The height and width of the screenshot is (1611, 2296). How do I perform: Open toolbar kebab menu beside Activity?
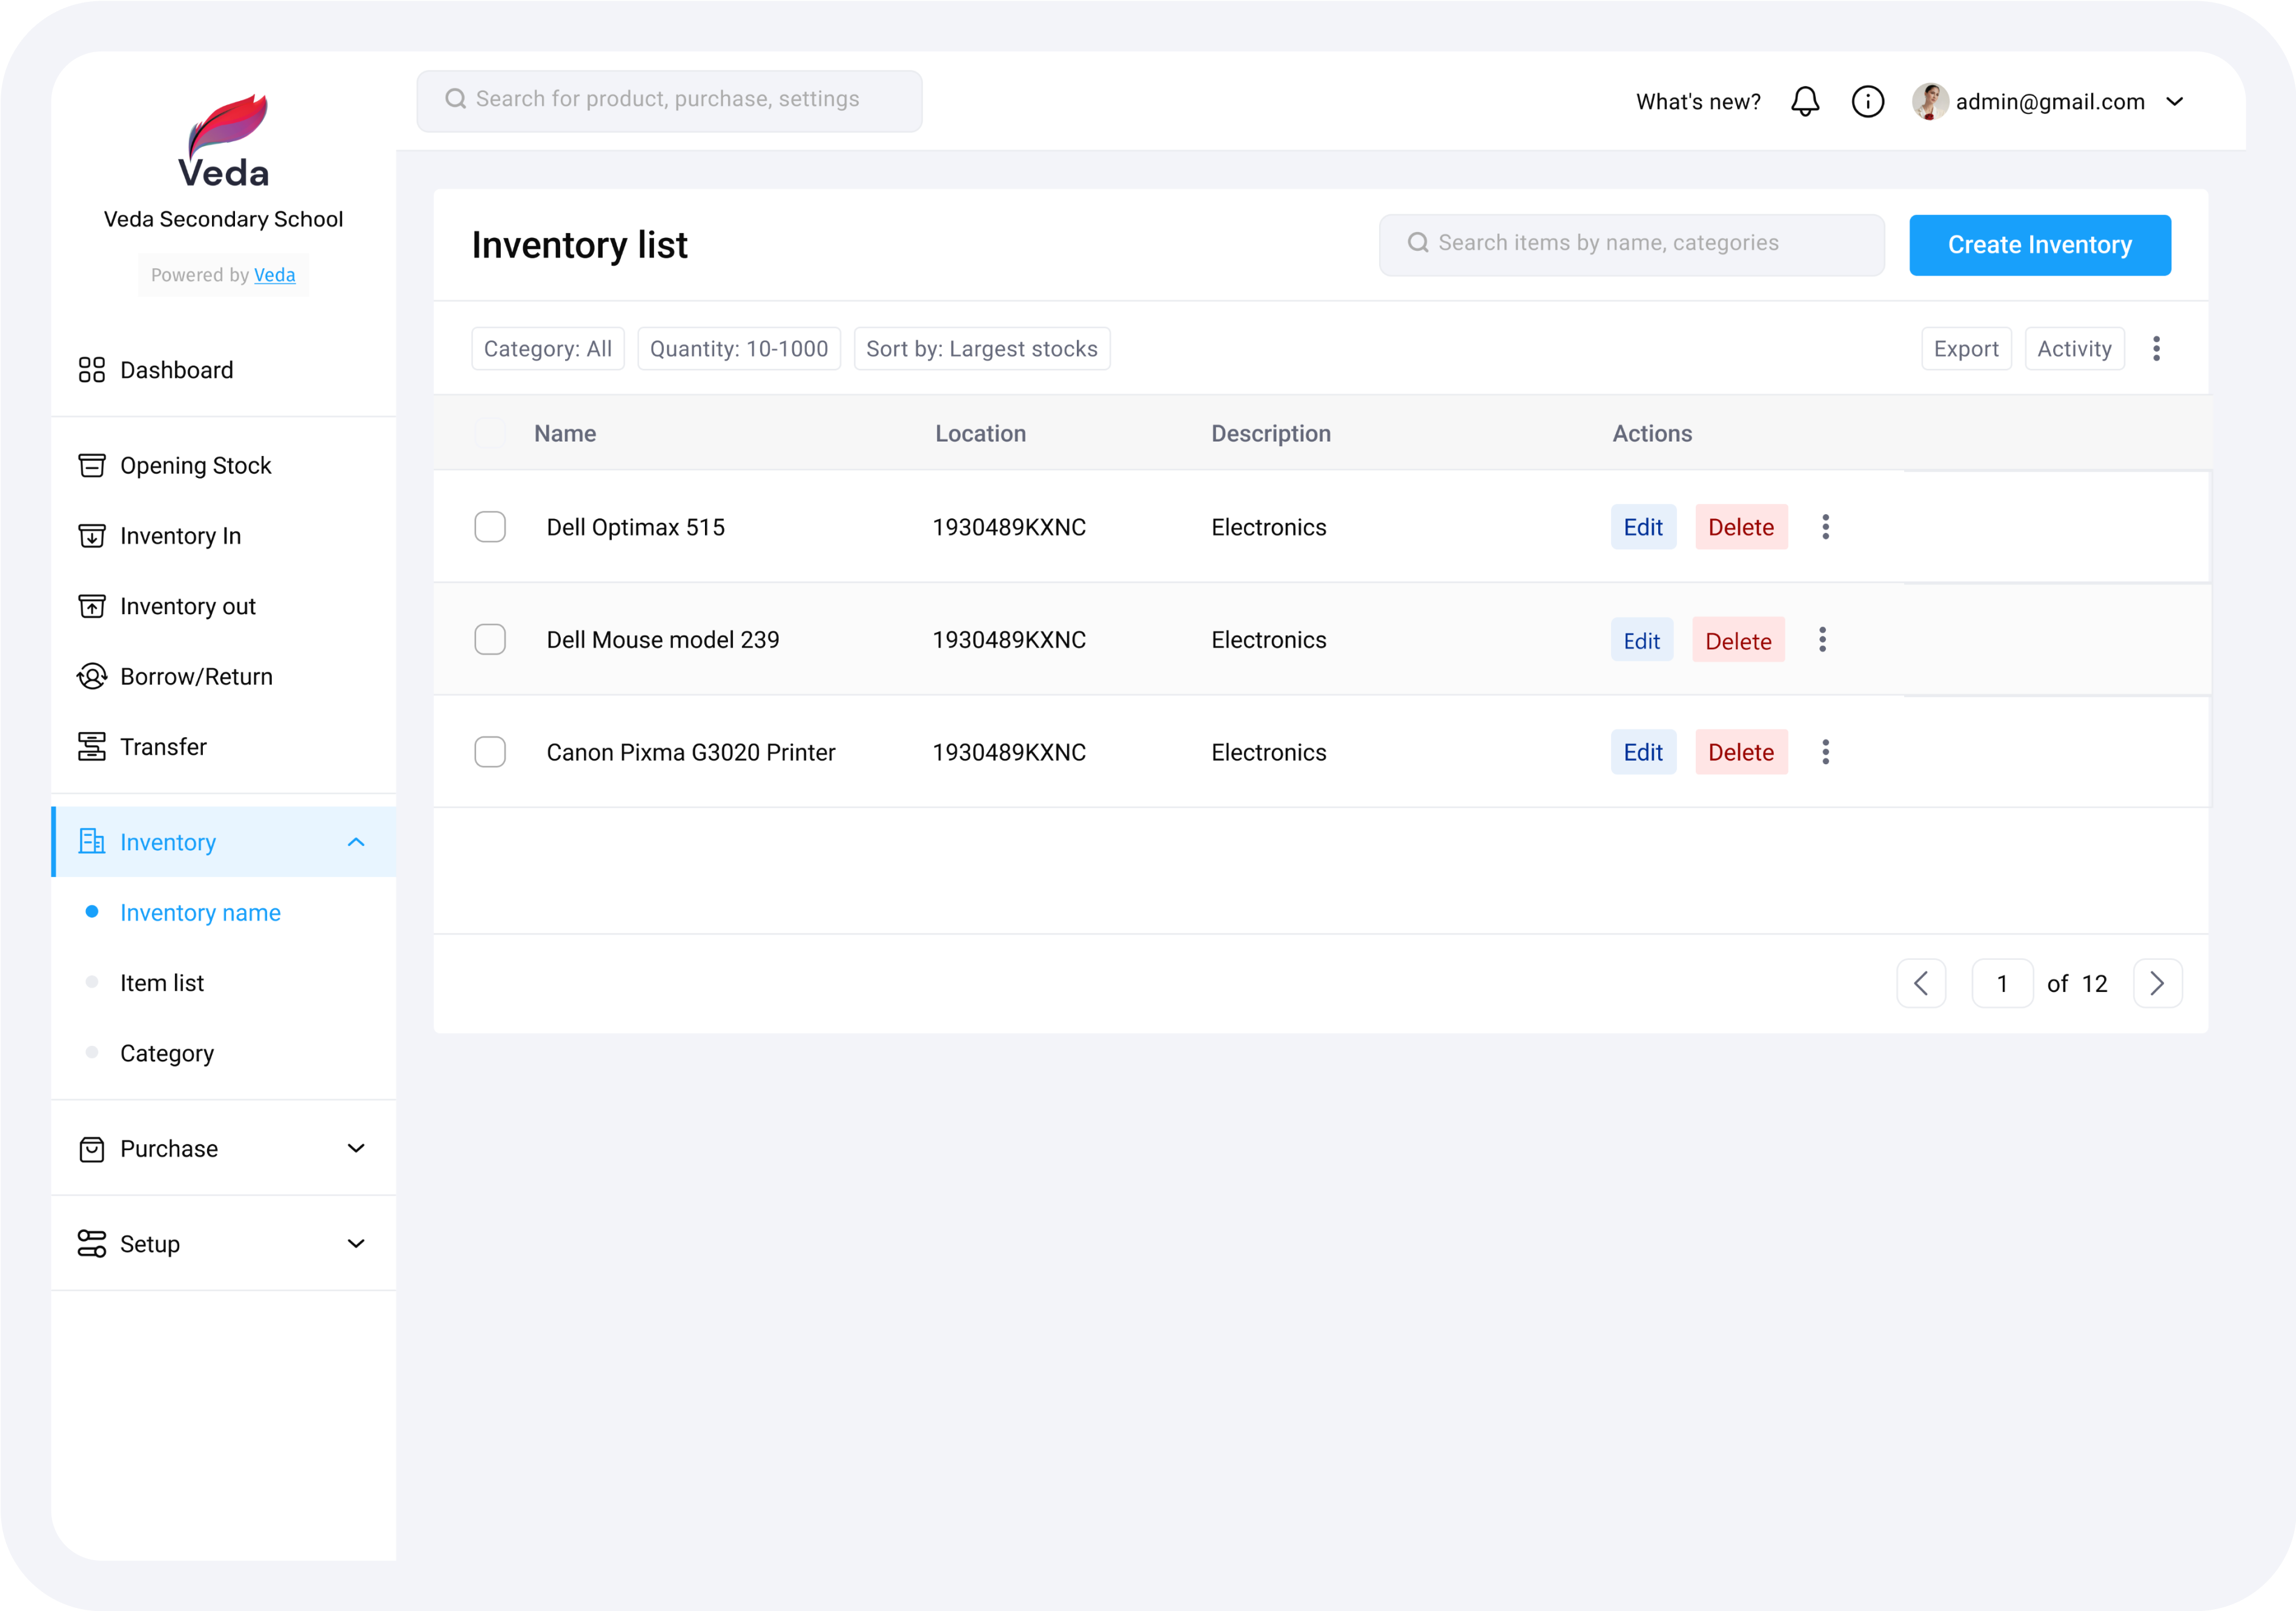pyautogui.click(x=2156, y=349)
